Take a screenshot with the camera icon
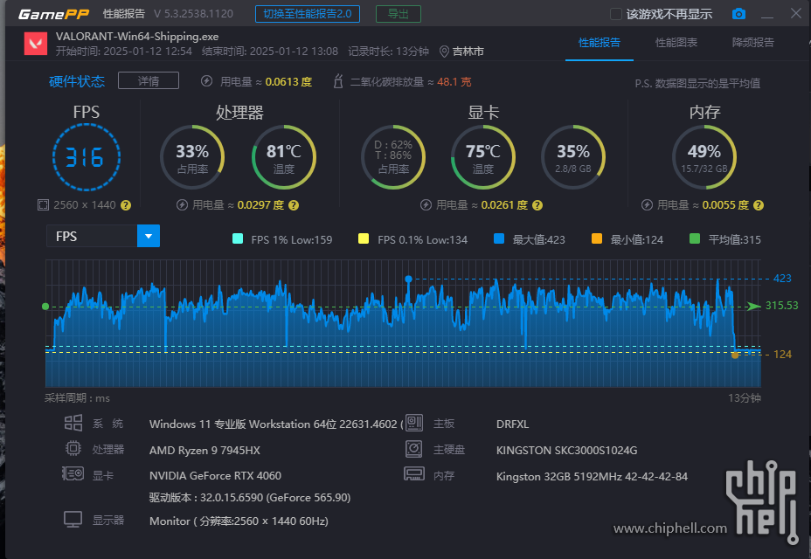The image size is (811, 559). 738,14
